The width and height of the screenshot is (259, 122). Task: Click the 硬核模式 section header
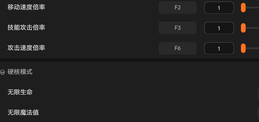click(x=20, y=72)
